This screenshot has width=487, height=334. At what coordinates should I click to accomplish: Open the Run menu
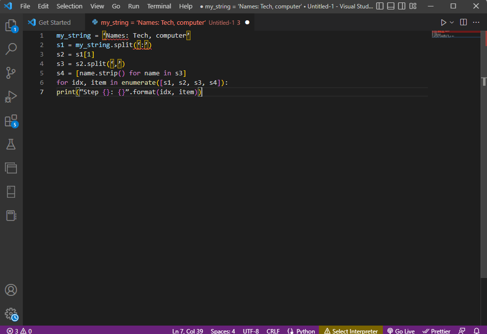point(133,6)
